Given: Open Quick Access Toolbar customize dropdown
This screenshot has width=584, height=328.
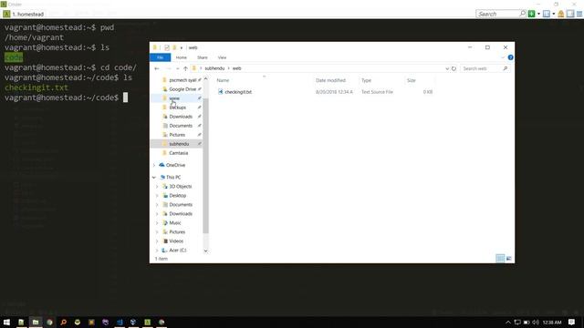Looking at the screenshot, I should [182, 47].
